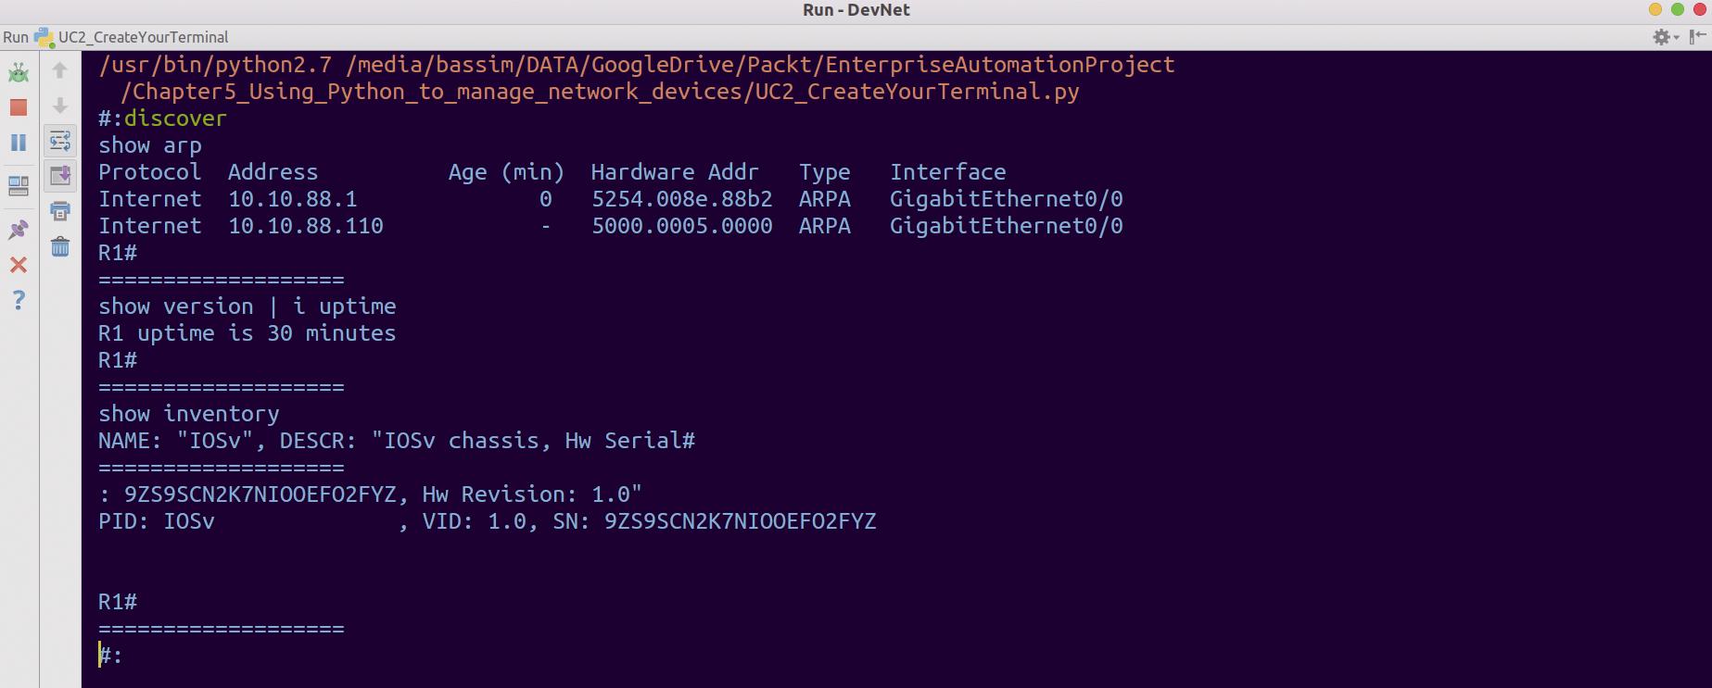This screenshot has width=1712, height=688.
Task: Rerun the UC2_CreateYourTerminal script
Action: click(18, 72)
